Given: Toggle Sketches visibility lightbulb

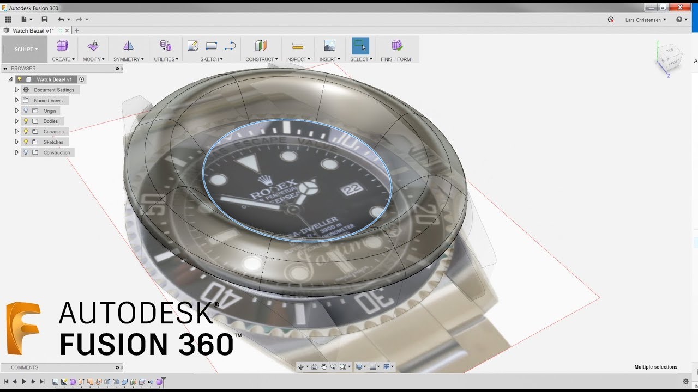Looking at the screenshot, I should (26, 142).
